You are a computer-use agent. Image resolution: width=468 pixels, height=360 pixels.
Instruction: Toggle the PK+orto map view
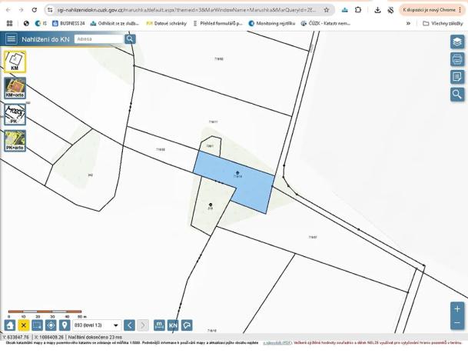[x=15, y=140]
